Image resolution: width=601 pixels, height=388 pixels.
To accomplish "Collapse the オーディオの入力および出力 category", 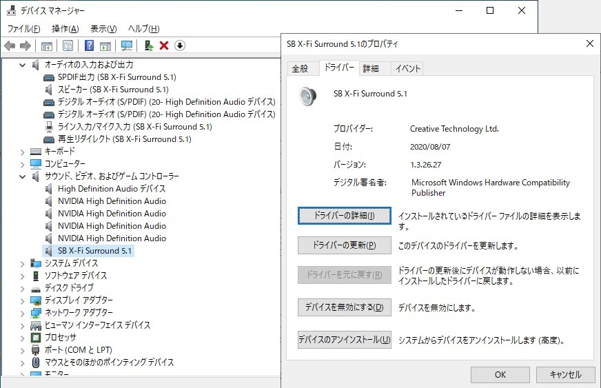I will pyautogui.click(x=23, y=65).
